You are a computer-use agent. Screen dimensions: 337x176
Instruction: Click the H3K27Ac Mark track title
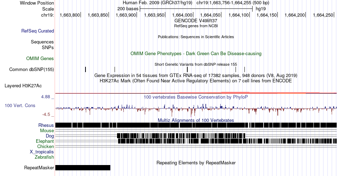pos(196,81)
